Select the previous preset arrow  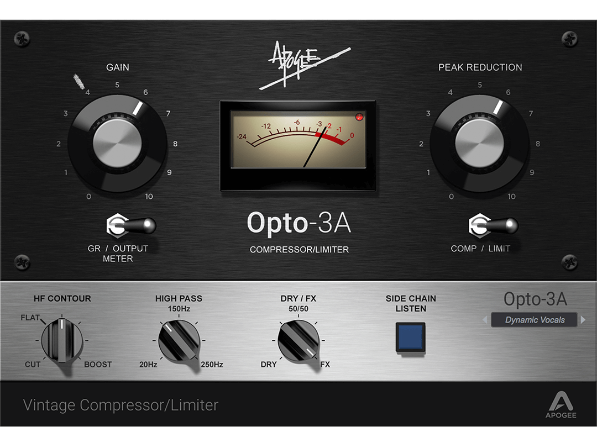(485, 320)
